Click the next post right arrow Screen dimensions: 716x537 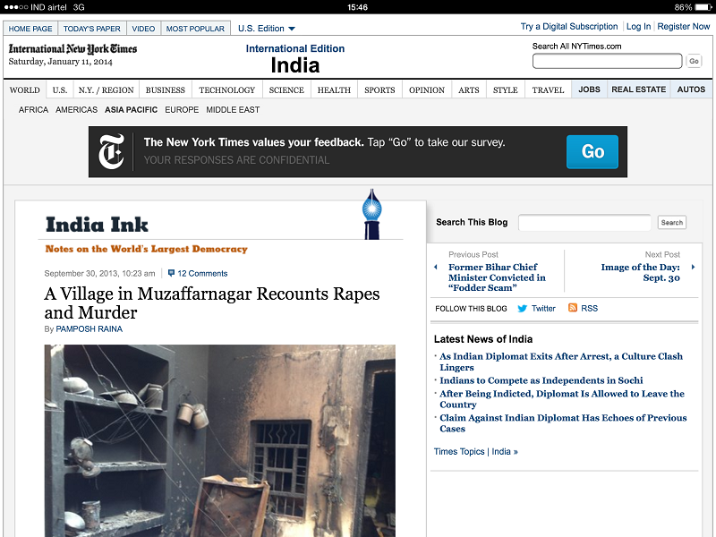[693, 267]
